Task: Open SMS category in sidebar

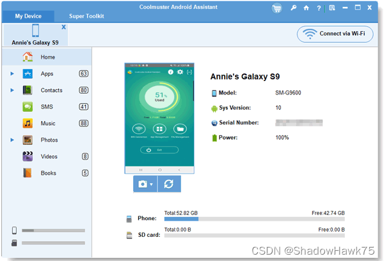Action: click(47, 107)
